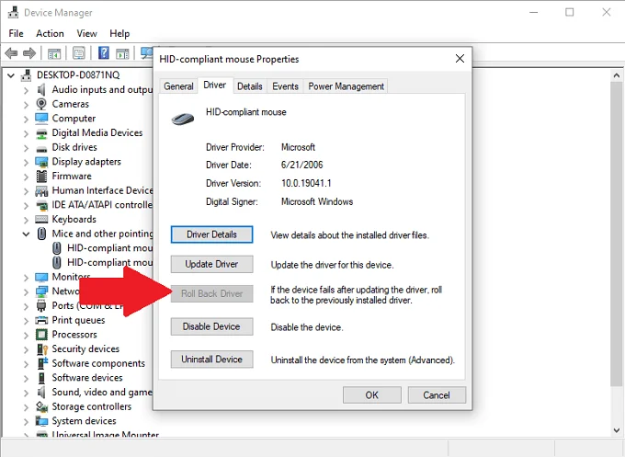Expand the Display adapters node
This screenshot has width=625, height=457.
pyautogui.click(x=26, y=163)
